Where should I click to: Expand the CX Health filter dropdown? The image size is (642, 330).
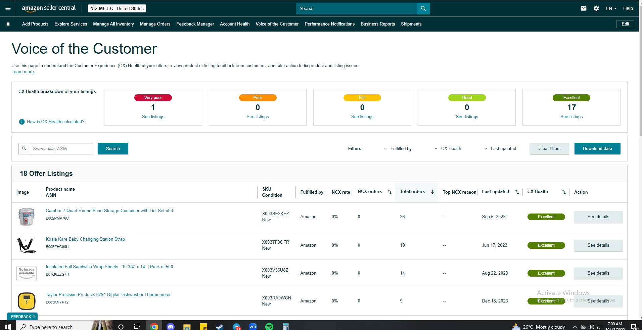[x=448, y=148]
